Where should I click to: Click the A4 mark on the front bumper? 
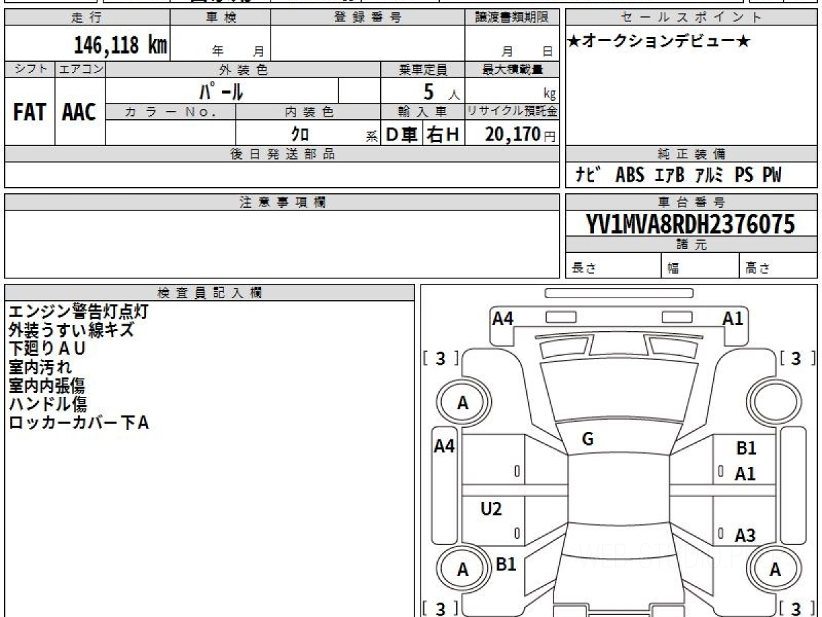(503, 318)
